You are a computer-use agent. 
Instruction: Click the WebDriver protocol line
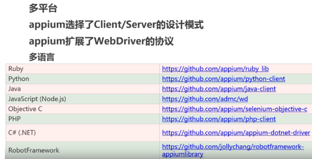point(101,41)
